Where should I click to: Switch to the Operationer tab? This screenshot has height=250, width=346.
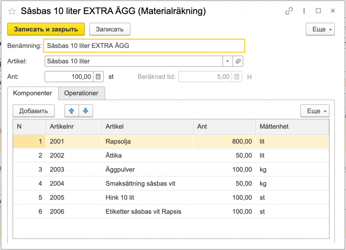81,93
